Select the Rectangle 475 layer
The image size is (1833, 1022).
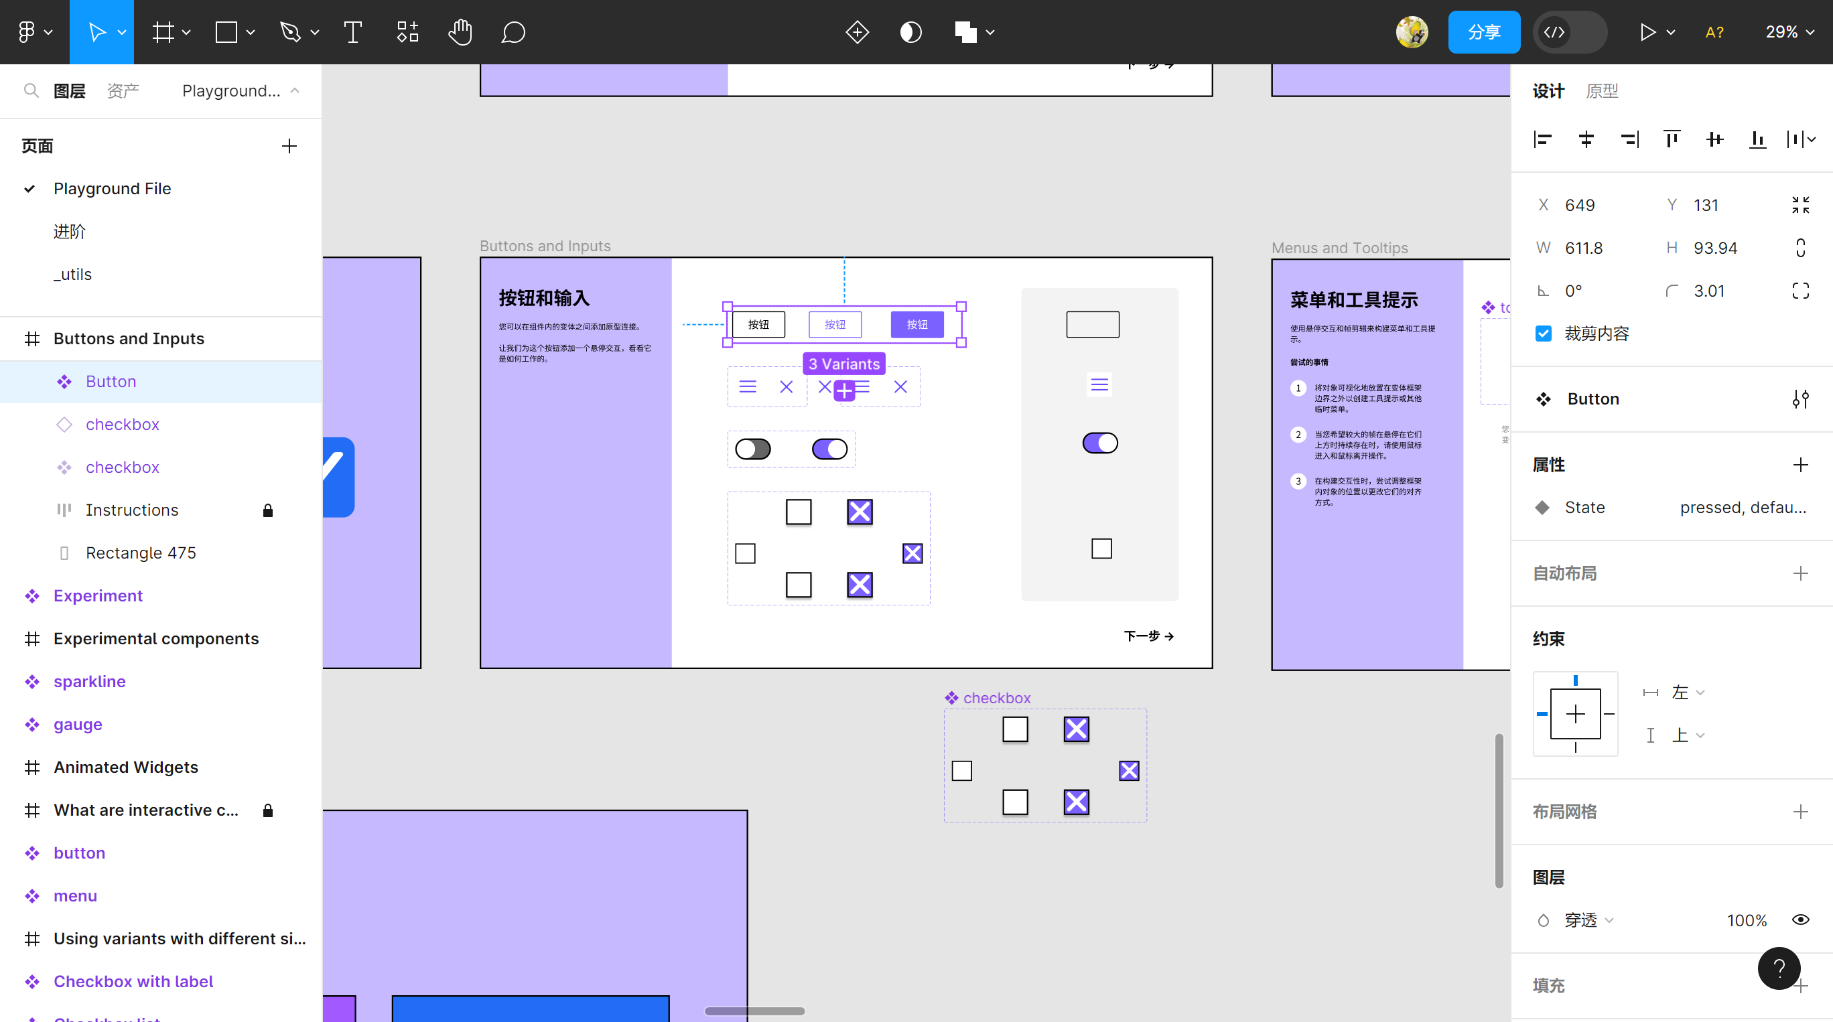click(x=140, y=553)
